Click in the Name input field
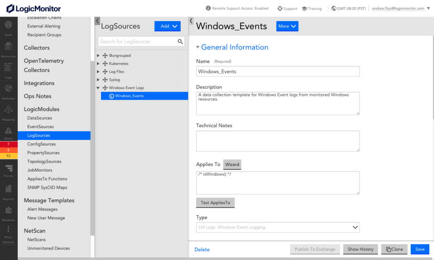Viewport: 434px width, 260px height. point(278,71)
